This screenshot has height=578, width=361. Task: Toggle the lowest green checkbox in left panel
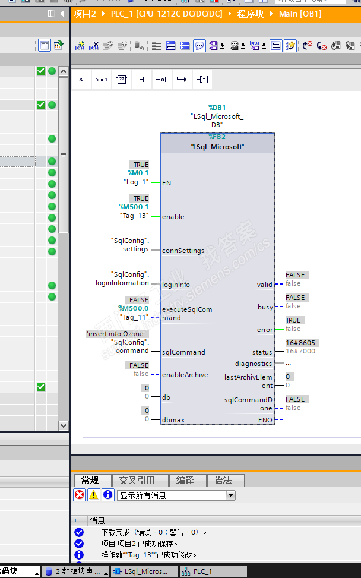41,387
